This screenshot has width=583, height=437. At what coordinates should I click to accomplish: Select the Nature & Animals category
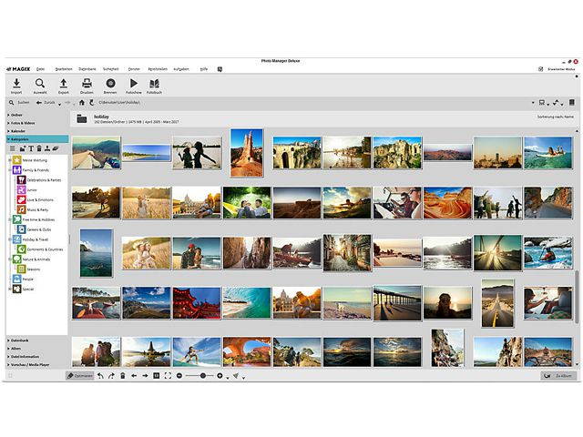32,259
